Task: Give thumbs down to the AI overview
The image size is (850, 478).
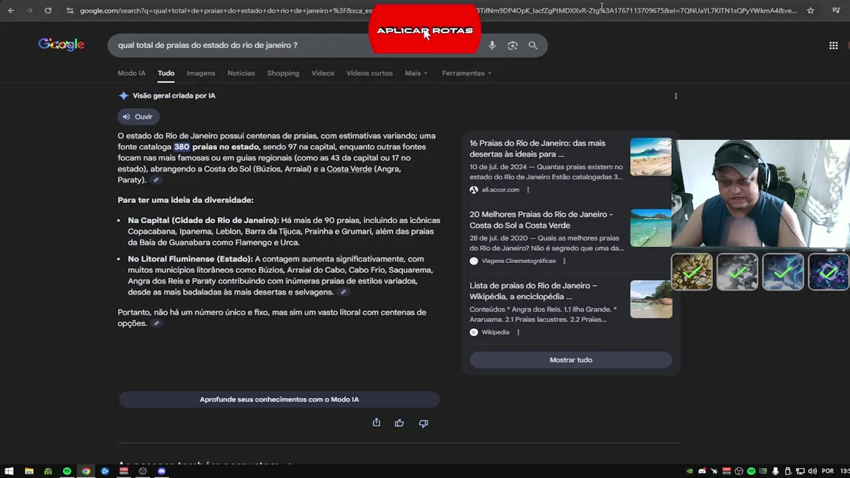Action: point(424,423)
